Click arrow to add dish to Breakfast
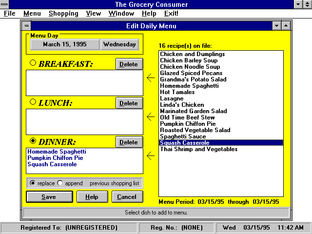This screenshot has width=312, height=234. [150, 78]
